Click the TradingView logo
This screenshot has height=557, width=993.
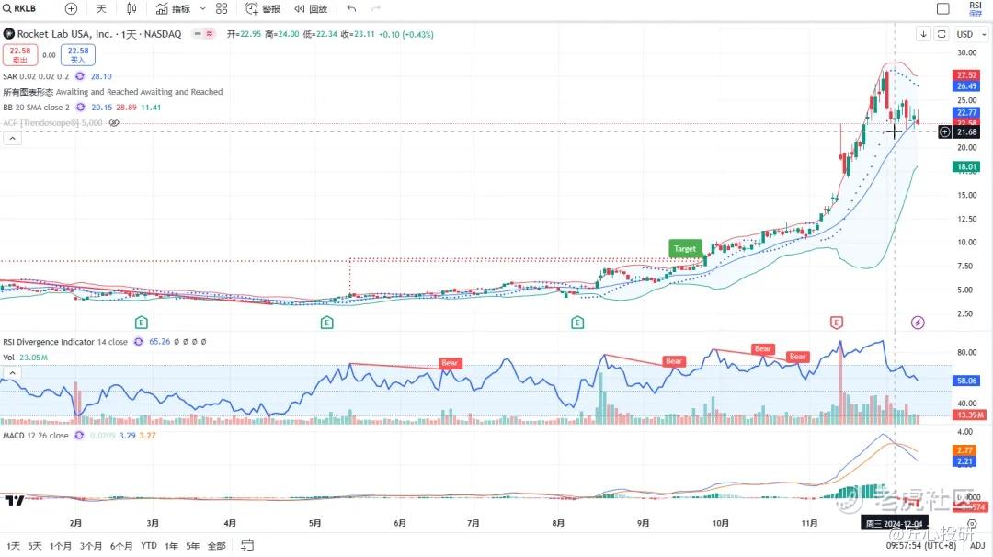coord(15,501)
